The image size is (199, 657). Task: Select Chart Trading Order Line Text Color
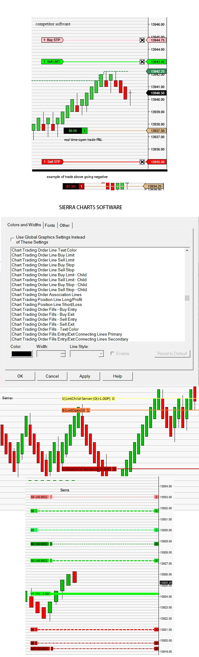(44, 250)
